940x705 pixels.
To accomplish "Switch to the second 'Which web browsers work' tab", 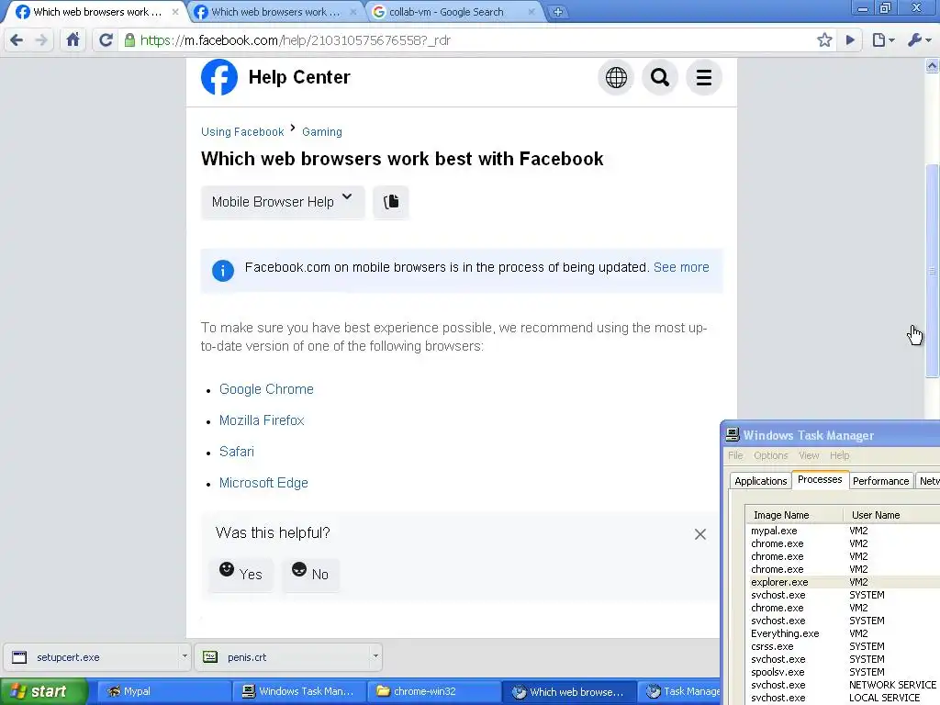I will [x=274, y=12].
